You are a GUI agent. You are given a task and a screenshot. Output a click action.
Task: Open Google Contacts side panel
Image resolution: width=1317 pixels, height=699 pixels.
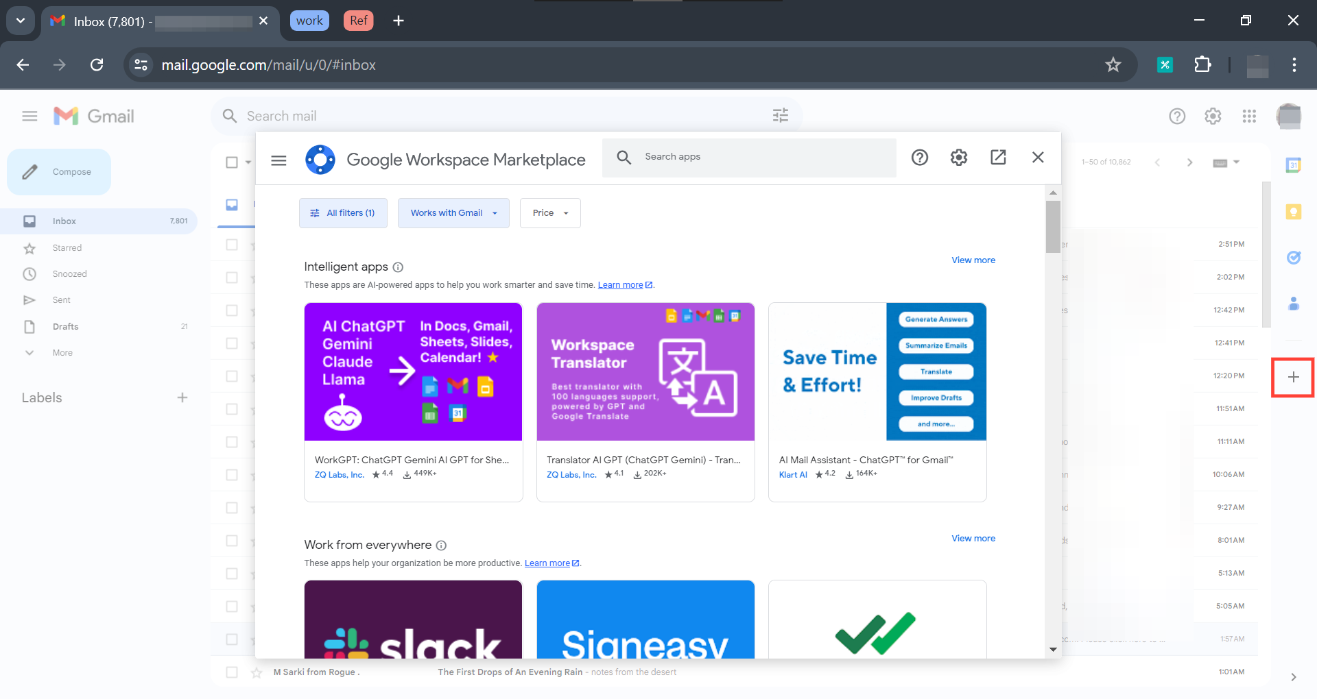click(x=1294, y=304)
